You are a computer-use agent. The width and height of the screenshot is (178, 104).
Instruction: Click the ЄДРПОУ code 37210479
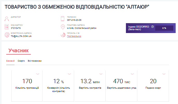click(x=16, y=28)
